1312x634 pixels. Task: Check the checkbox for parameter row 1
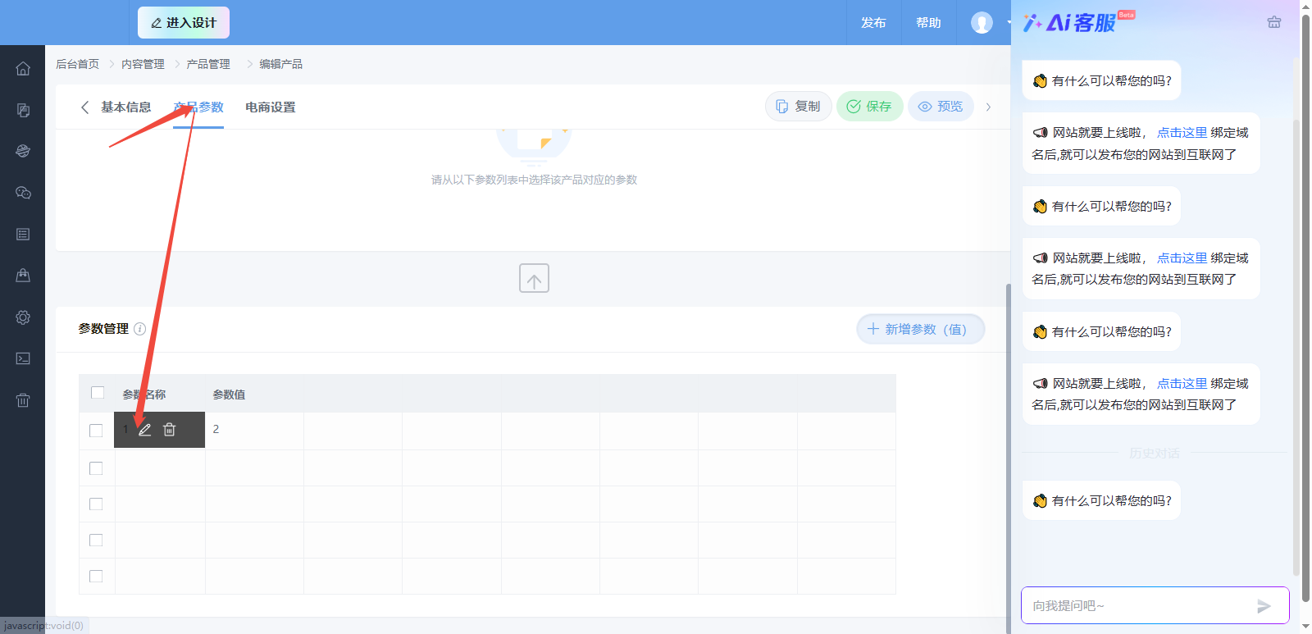[x=96, y=431]
